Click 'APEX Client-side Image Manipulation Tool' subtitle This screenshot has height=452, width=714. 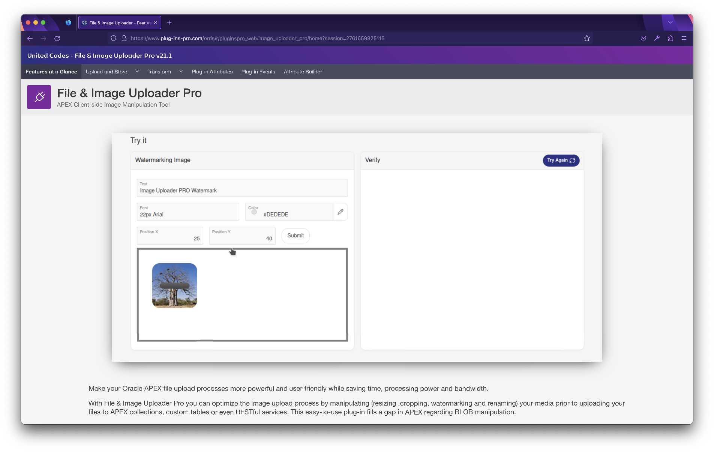click(113, 104)
